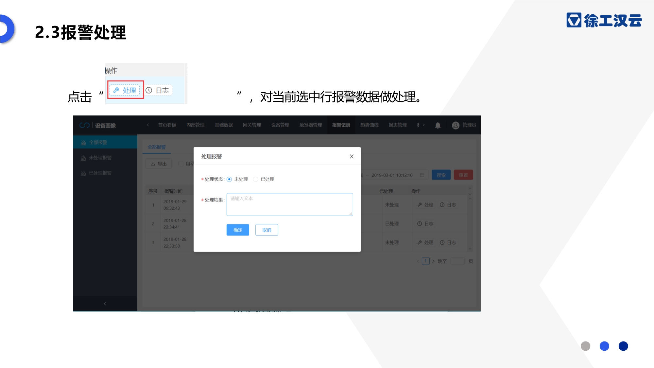Click the 取消 button
The width and height of the screenshot is (654, 368).
267,230
